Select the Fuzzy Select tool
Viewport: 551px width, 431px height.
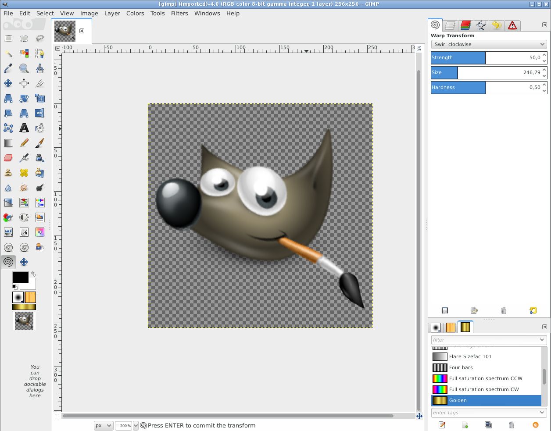click(8, 53)
